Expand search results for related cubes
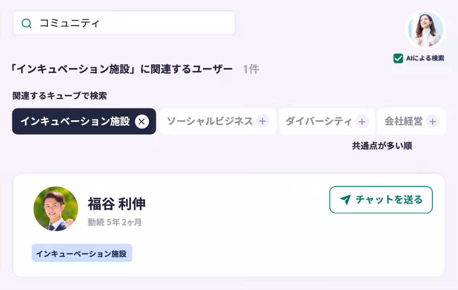Screen dimensions: 458x290 point(59,96)
